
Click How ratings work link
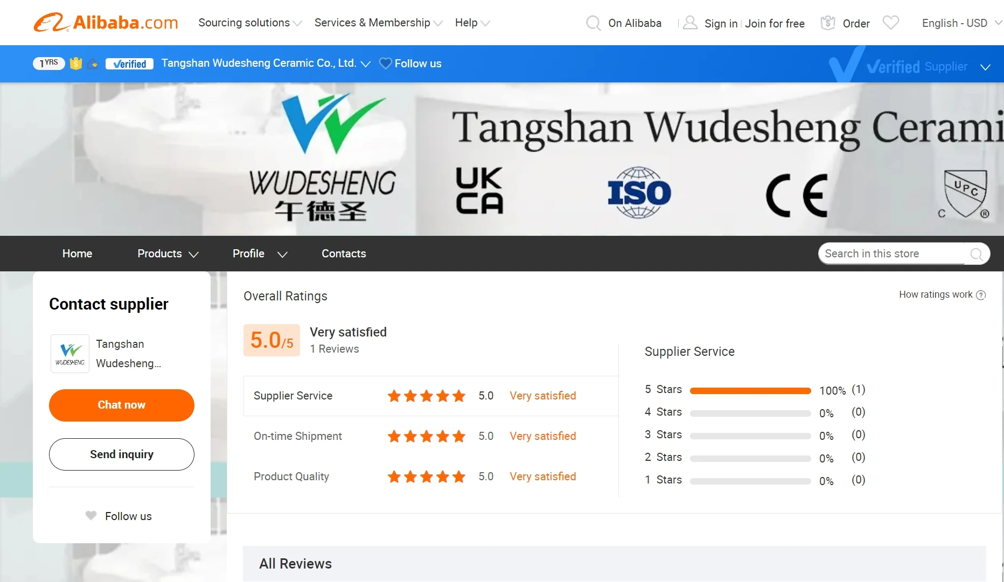point(936,294)
